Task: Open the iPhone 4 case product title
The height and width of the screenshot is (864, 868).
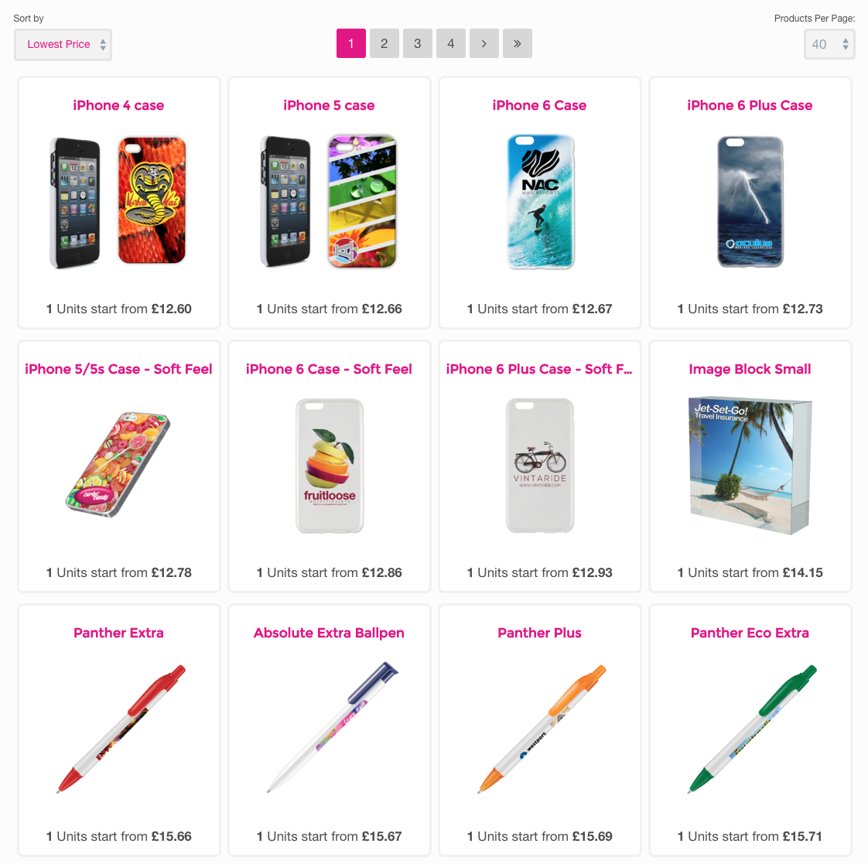Action: click(x=118, y=105)
